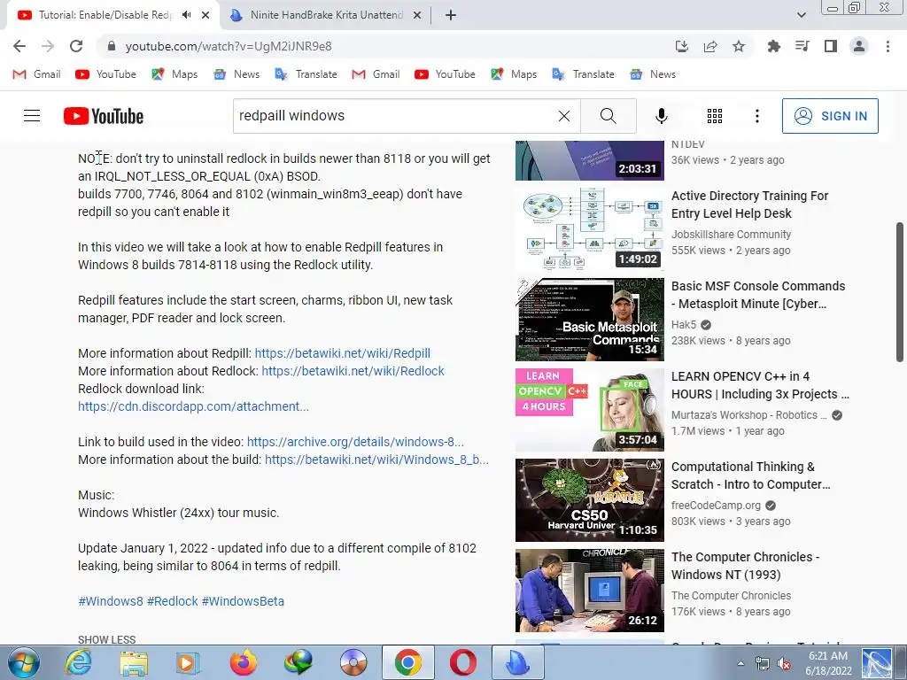Open Windows Explorer folder in taskbar
The width and height of the screenshot is (907, 680).
pos(133,662)
